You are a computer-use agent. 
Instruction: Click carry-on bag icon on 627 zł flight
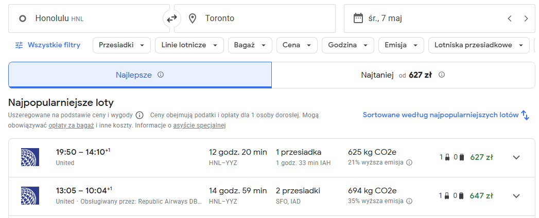click(x=447, y=157)
